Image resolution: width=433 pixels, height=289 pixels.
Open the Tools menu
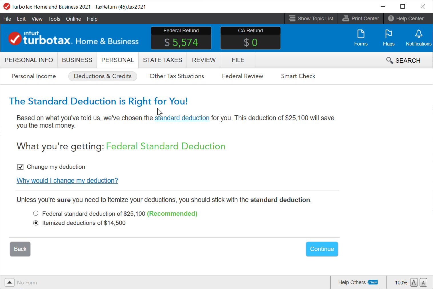pos(54,19)
